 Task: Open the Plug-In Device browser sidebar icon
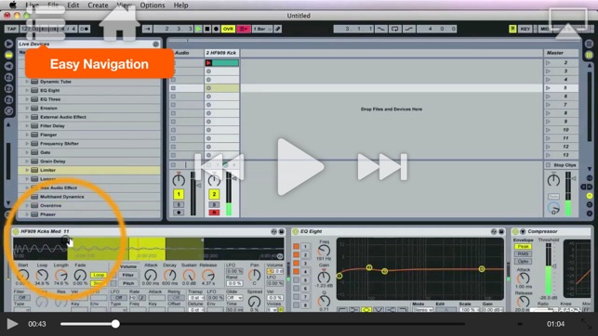click(8, 66)
